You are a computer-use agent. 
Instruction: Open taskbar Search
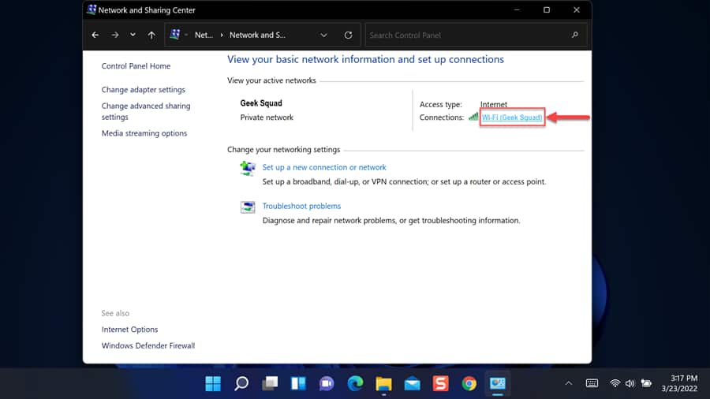(x=241, y=383)
